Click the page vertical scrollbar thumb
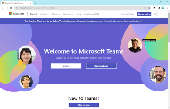 (x=169, y=28)
